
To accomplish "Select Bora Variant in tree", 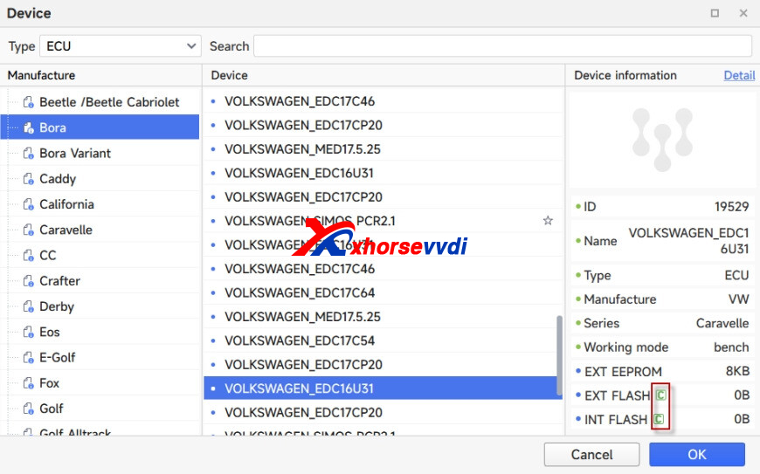I will click(x=100, y=154).
